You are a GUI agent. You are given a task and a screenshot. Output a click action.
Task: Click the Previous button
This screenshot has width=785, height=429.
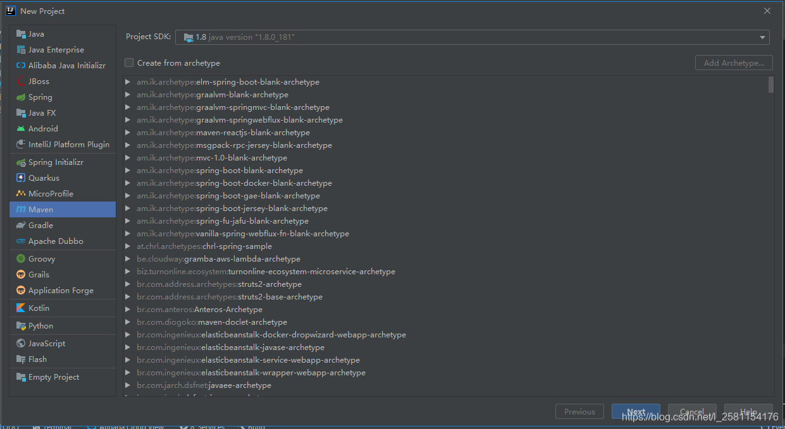click(x=579, y=411)
